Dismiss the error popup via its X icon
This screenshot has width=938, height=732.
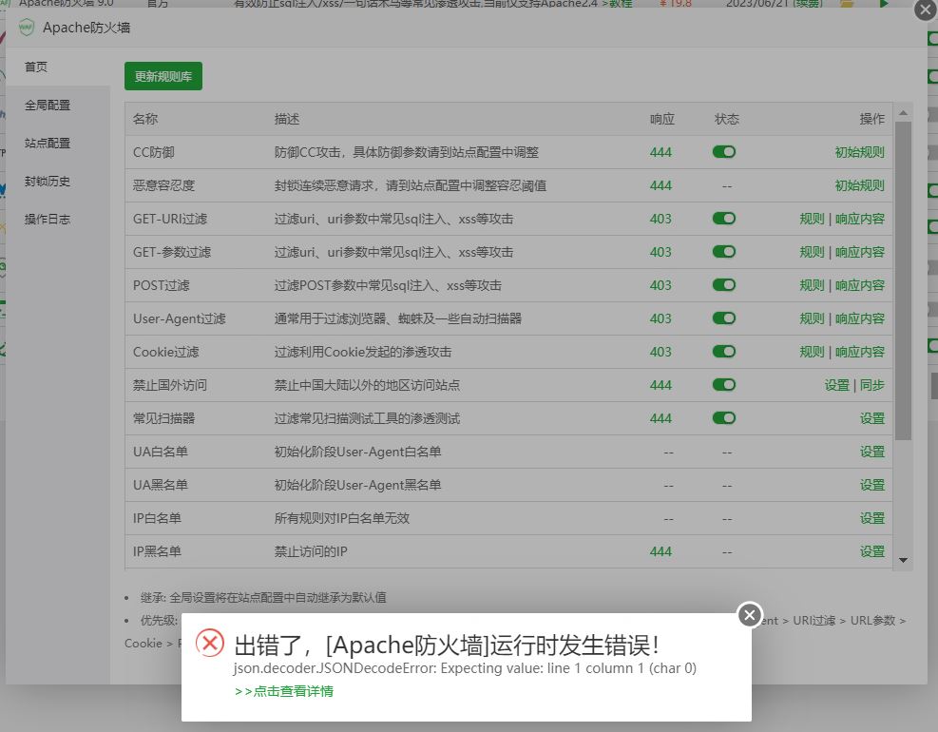(750, 614)
